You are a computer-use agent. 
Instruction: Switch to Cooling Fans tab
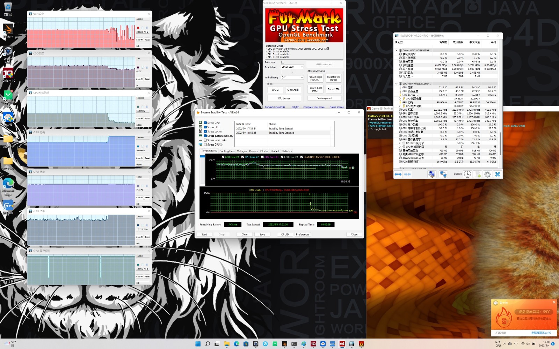(x=227, y=151)
